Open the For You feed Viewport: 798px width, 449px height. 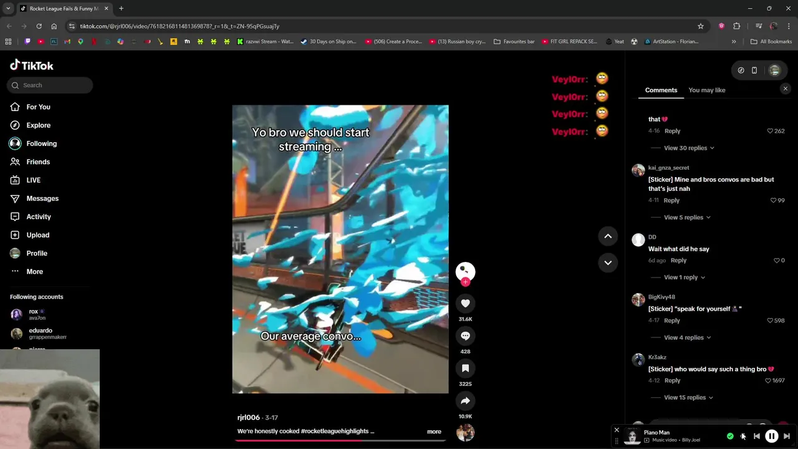[38, 107]
